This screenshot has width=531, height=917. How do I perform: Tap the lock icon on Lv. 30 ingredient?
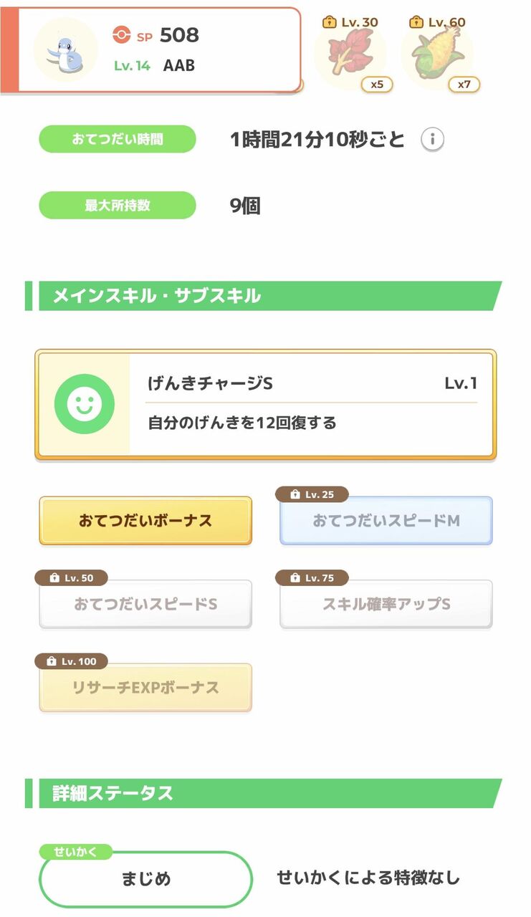coord(330,22)
